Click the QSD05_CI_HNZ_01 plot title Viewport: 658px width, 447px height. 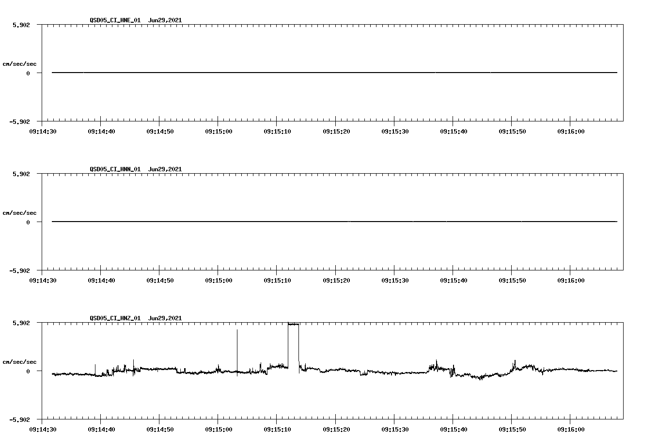(x=136, y=318)
